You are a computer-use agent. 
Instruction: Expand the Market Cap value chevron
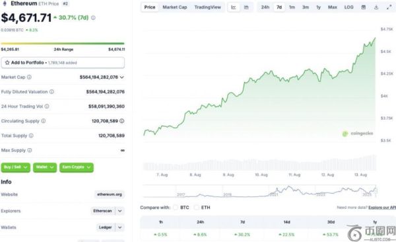pyautogui.click(x=122, y=77)
